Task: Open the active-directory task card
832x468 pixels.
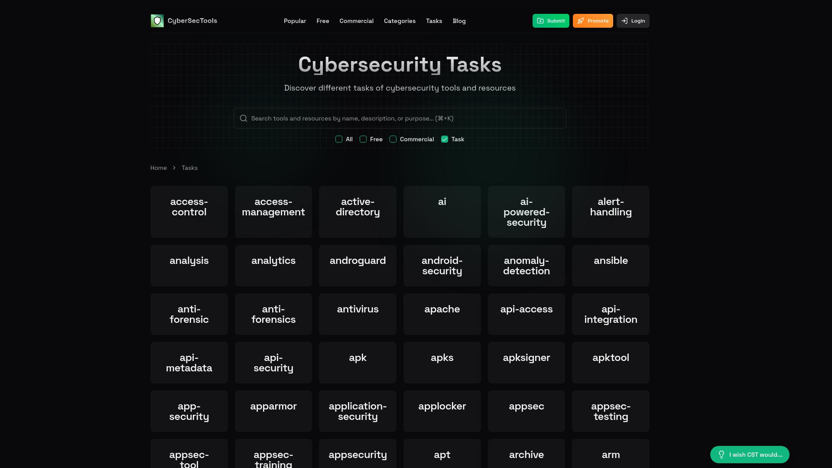Action: pyautogui.click(x=357, y=211)
